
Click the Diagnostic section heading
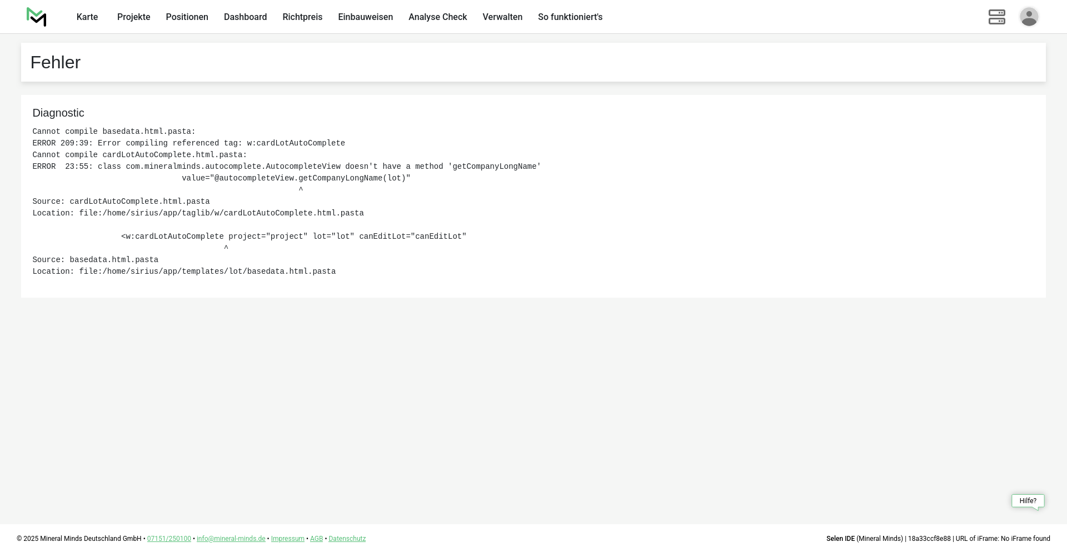[58, 113]
